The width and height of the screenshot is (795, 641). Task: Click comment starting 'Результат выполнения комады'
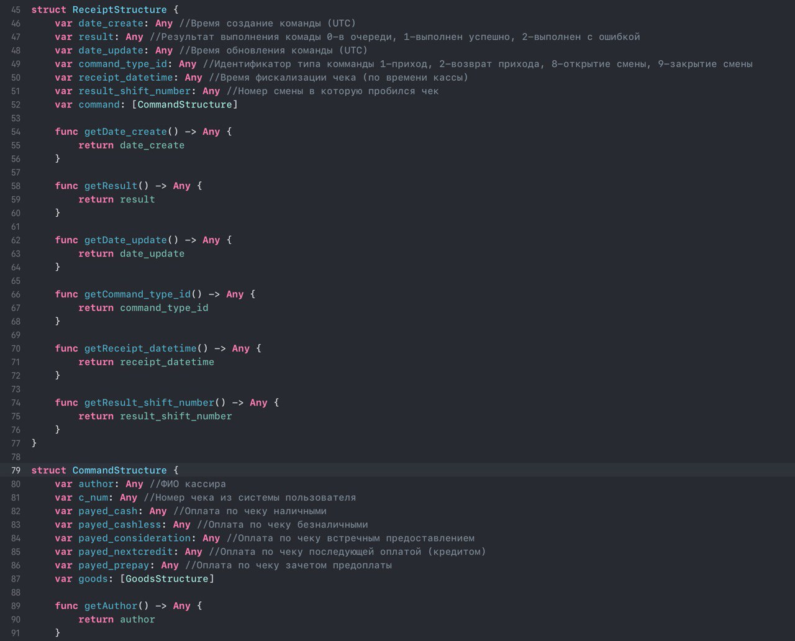394,37
